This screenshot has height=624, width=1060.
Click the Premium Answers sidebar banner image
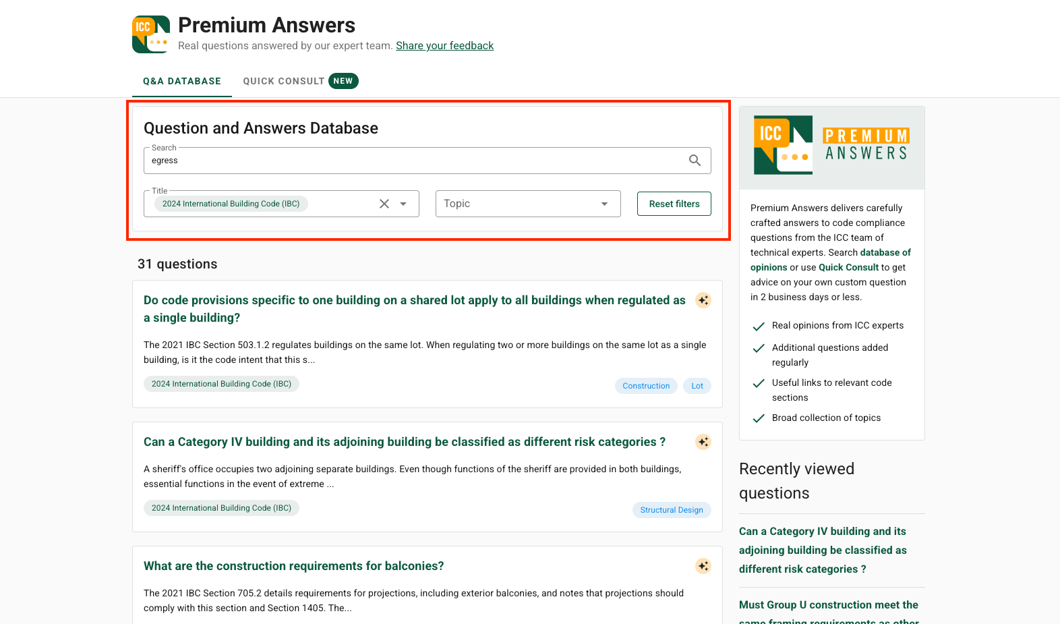point(832,148)
